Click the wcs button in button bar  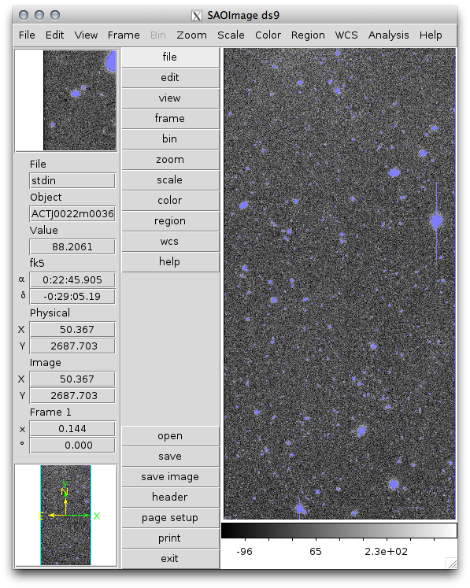coord(170,241)
